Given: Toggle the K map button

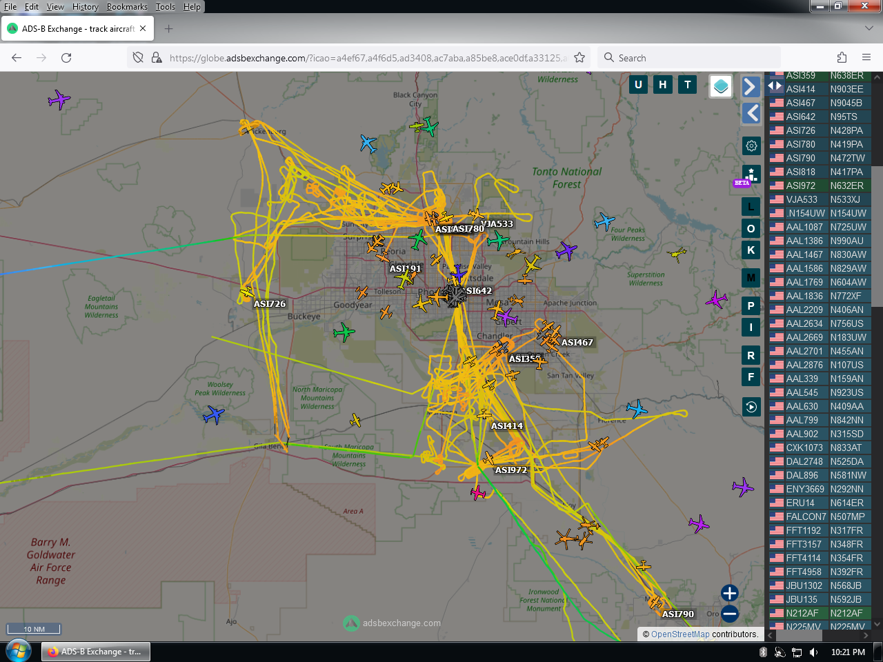Looking at the screenshot, I should (x=751, y=250).
